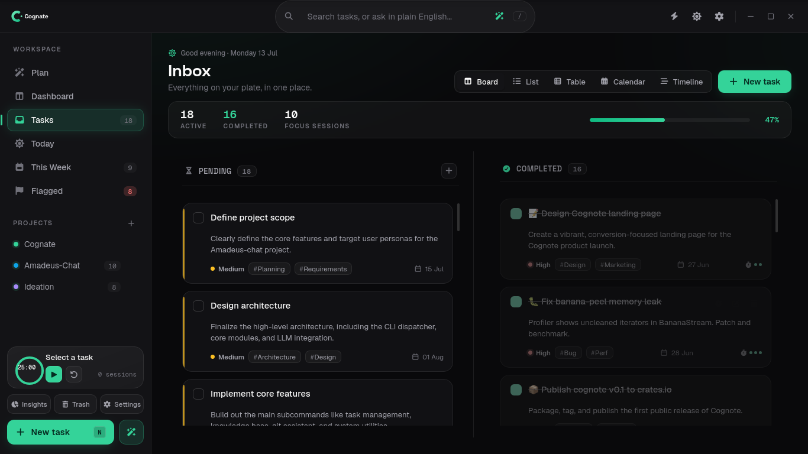
Task: Click the magic wand in search bar
Action: pyautogui.click(x=499, y=17)
